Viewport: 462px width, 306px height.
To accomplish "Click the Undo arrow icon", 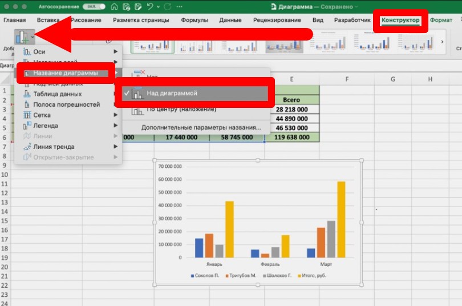I will click(x=151, y=7).
